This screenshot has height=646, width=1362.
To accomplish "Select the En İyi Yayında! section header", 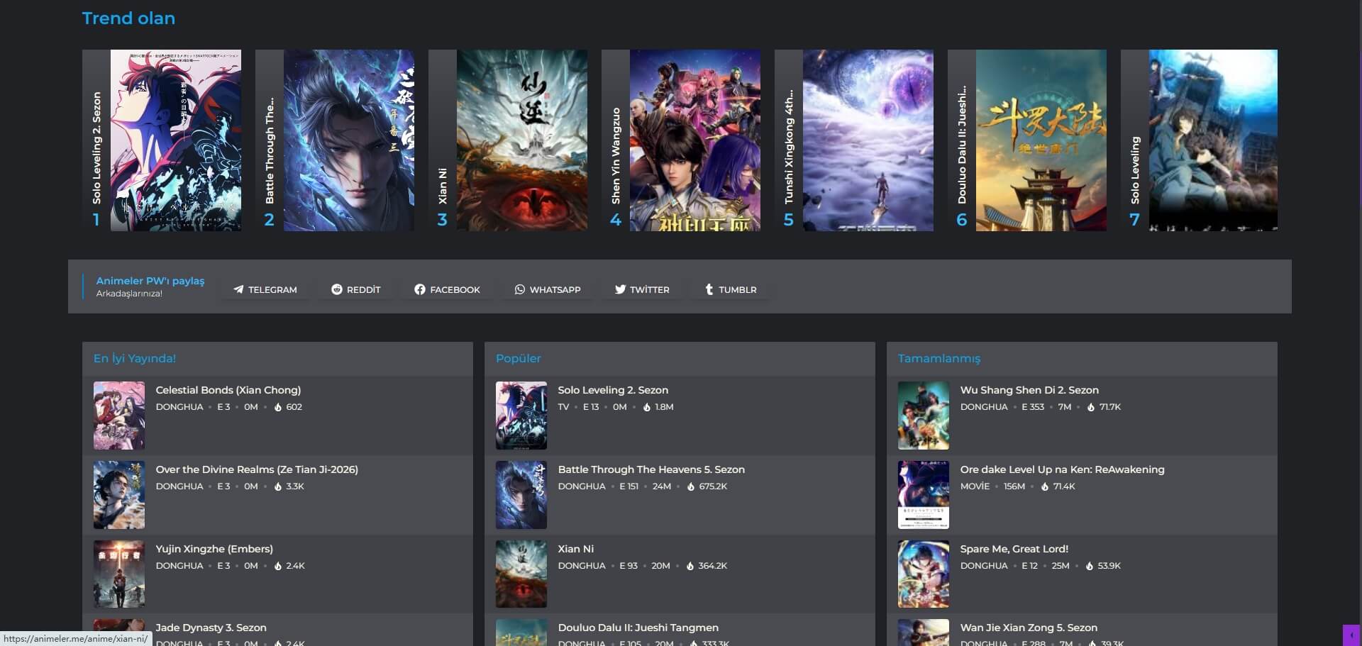I will click(135, 359).
